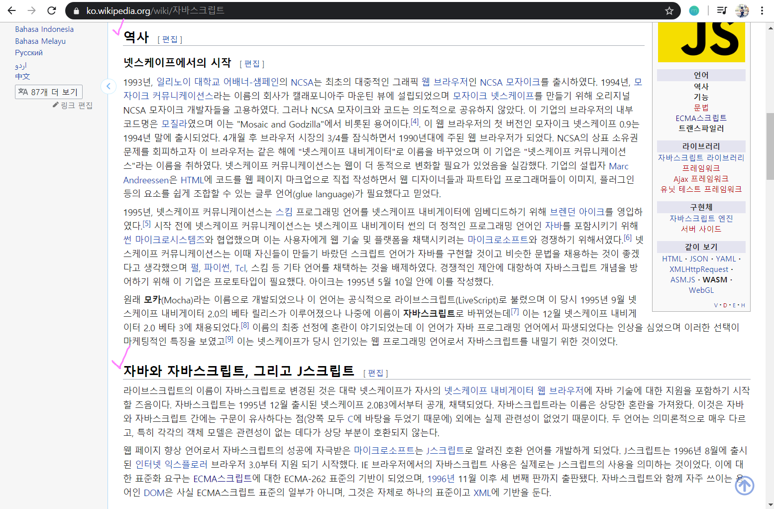Viewport: 774px width, 509px height.
Task: Open 자바스크립트 엔진 infobox link
Action: tap(701, 218)
